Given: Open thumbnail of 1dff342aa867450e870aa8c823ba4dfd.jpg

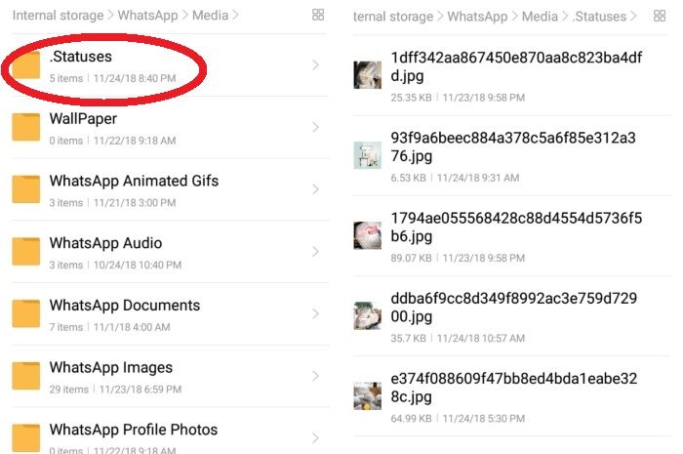Looking at the screenshot, I should point(367,75).
